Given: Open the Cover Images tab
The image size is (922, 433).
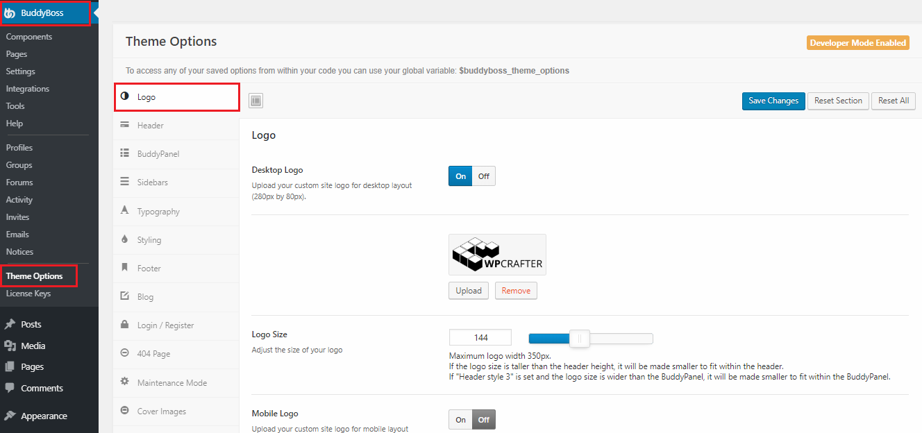Looking at the screenshot, I should click(176, 411).
